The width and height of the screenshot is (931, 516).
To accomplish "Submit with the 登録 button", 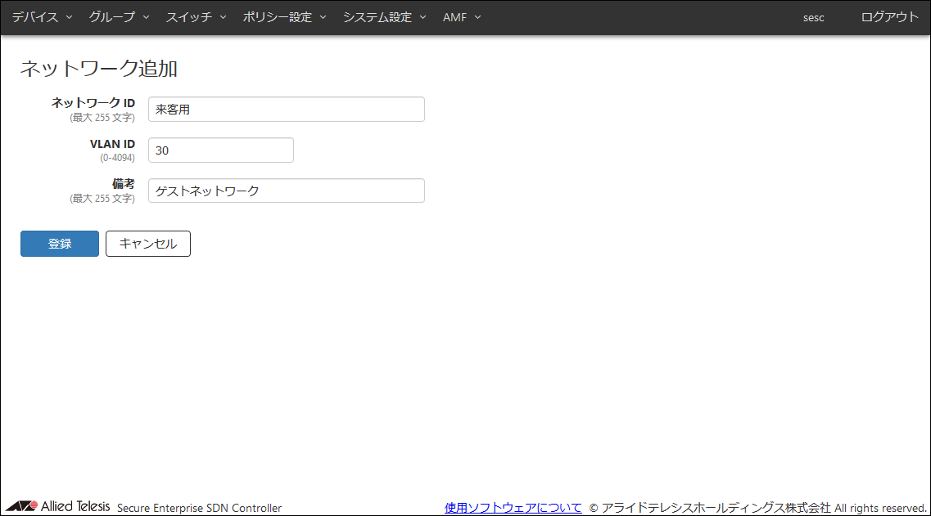I will [60, 244].
